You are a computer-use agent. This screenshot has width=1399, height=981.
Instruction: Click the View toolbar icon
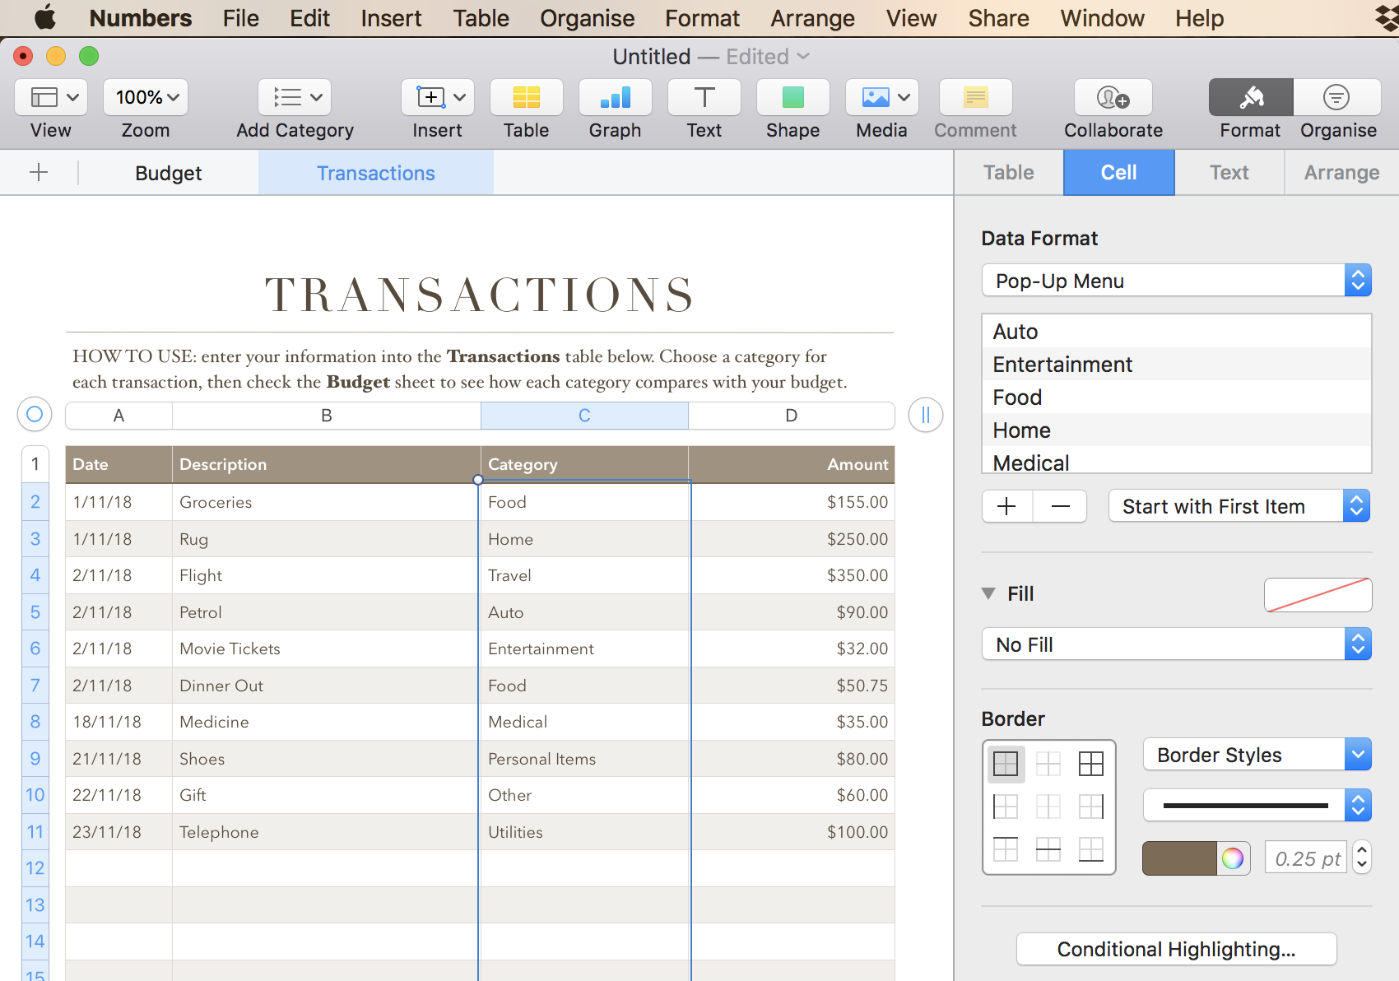coord(51,97)
